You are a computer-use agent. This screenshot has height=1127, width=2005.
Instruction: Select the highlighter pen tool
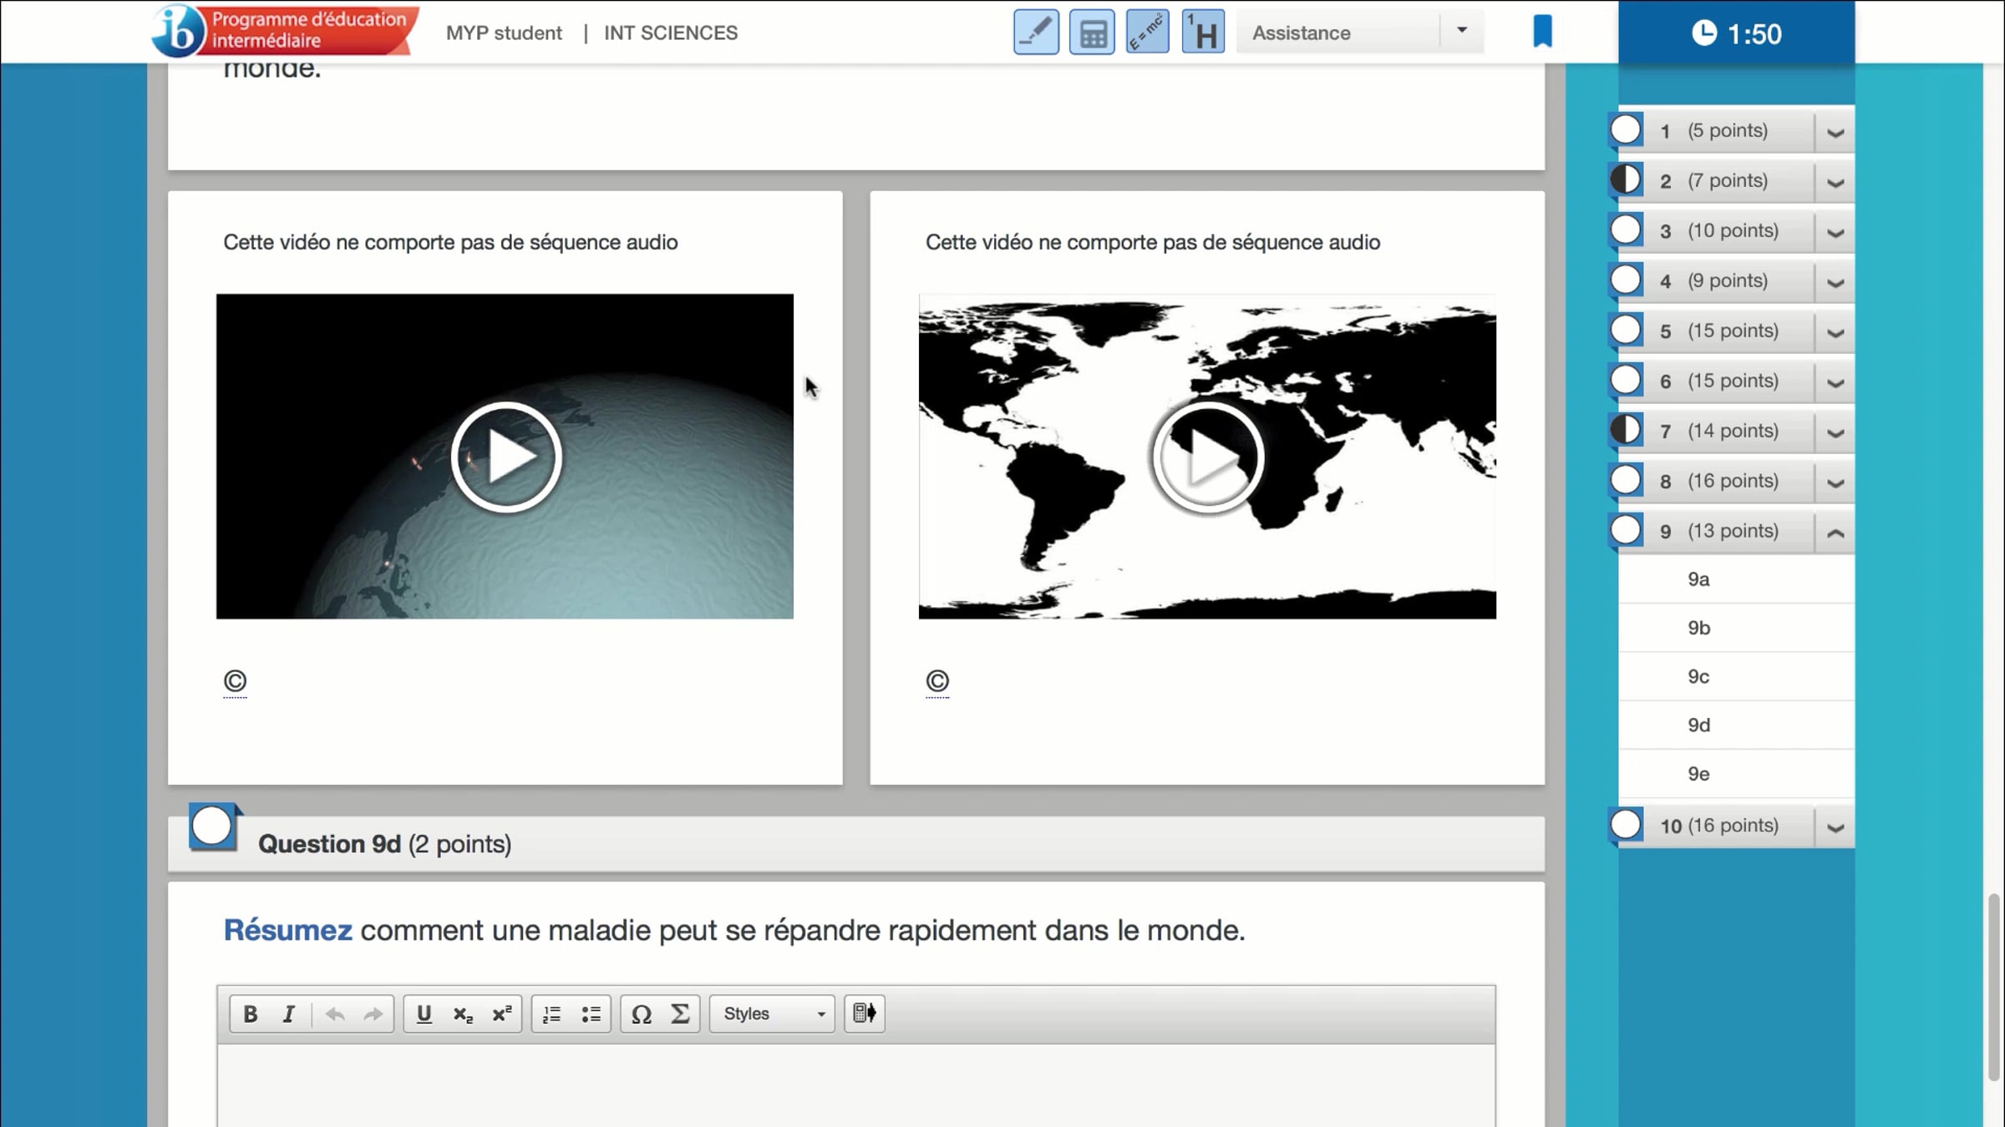point(1036,33)
